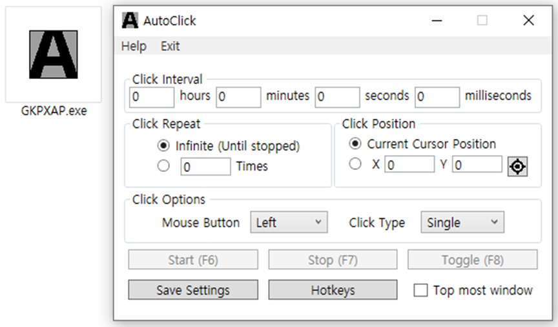This screenshot has height=327, width=558.
Task: Click the AutoClick title bar logo icon
Action: coord(130,20)
